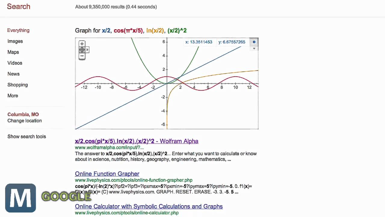
Task: Click the pan arrows icon on graph
Action: click(82, 50)
